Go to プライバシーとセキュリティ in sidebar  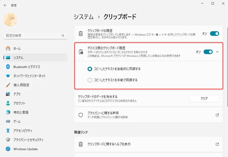(x=28, y=140)
